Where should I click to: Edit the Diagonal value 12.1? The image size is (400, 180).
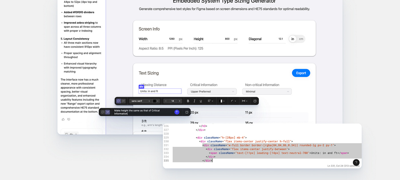(281, 39)
